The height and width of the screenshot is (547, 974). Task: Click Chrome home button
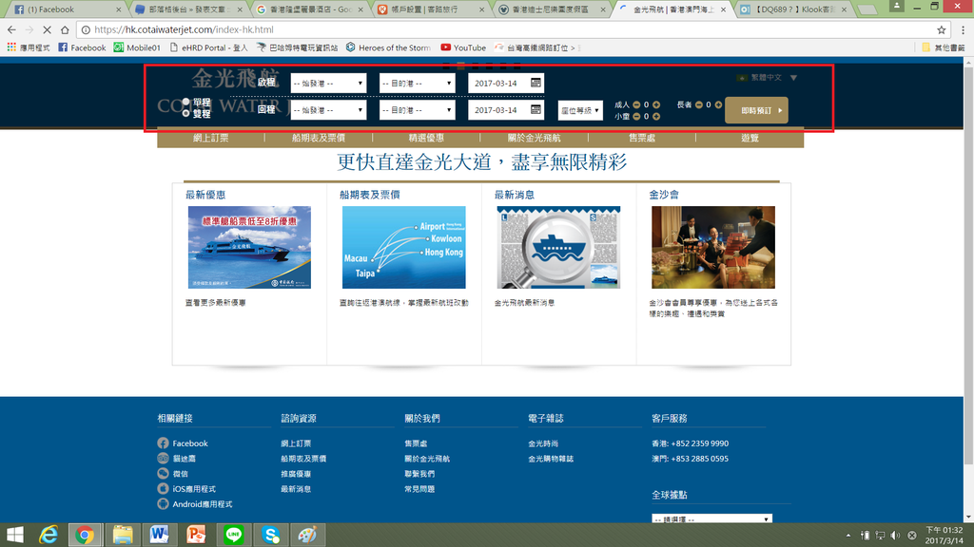(x=65, y=29)
